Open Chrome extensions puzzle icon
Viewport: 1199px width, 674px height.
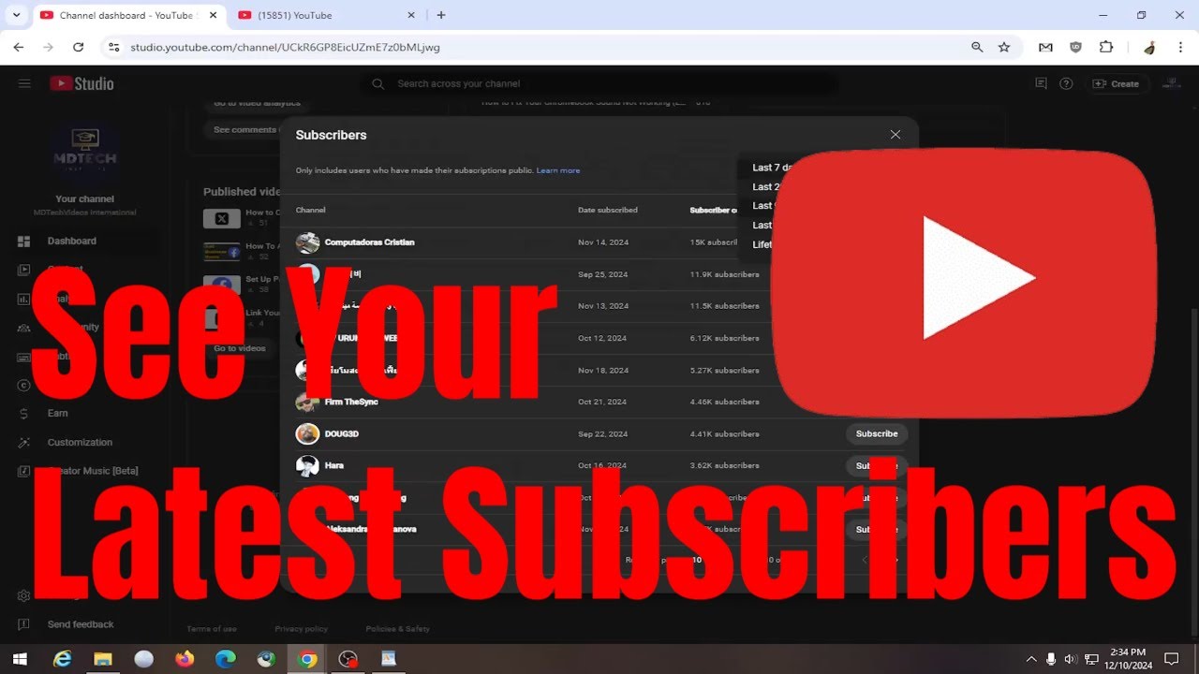tap(1106, 47)
